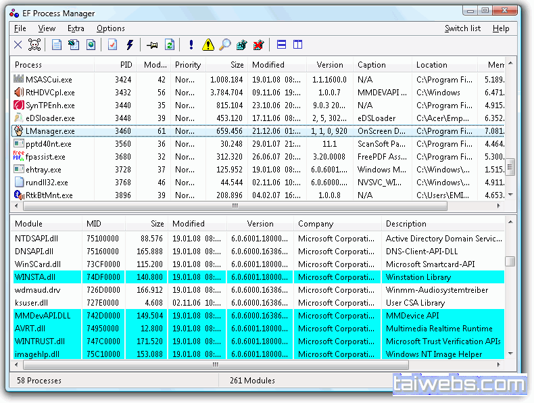Open the File menu
Viewport: 534px width, 403px height.
[20, 28]
